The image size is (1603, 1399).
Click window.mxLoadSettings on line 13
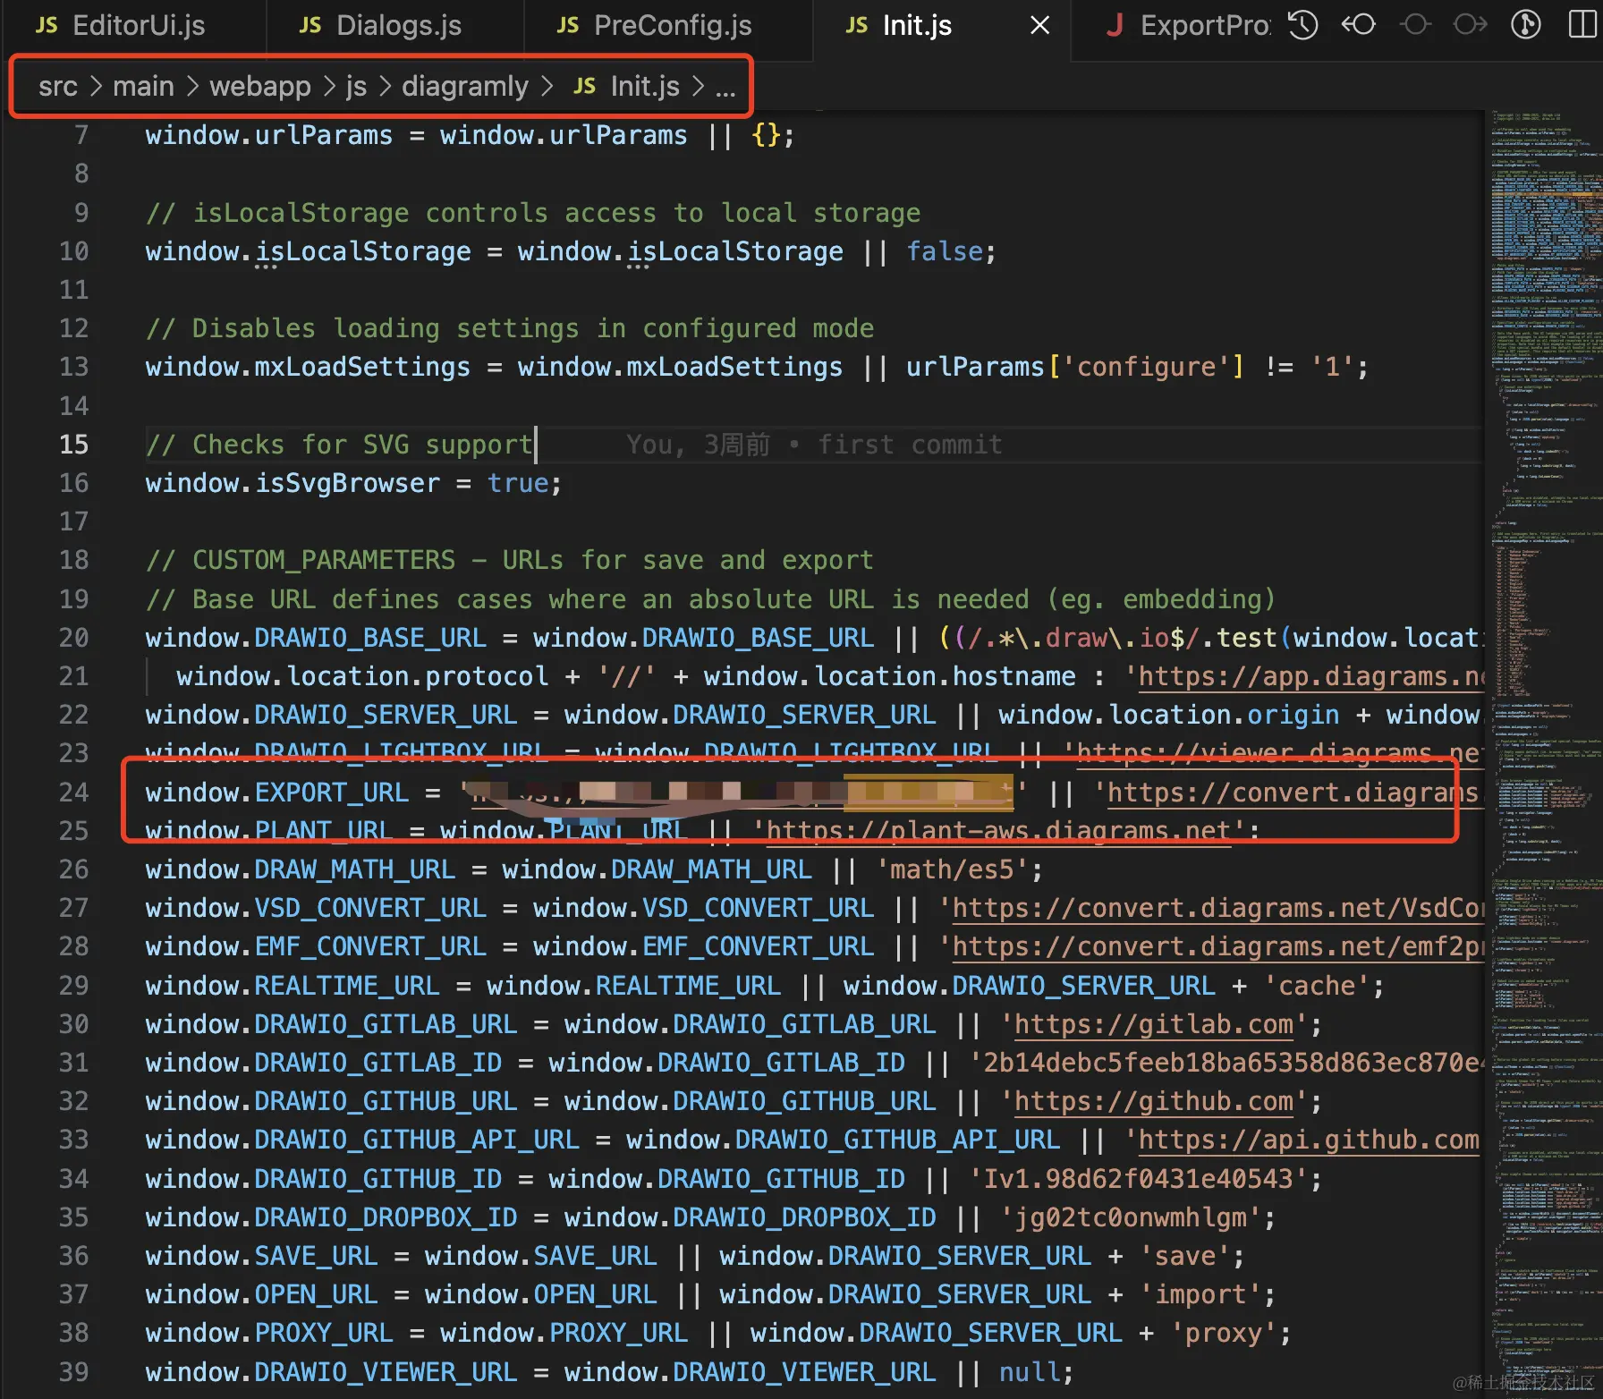click(x=308, y=367)
